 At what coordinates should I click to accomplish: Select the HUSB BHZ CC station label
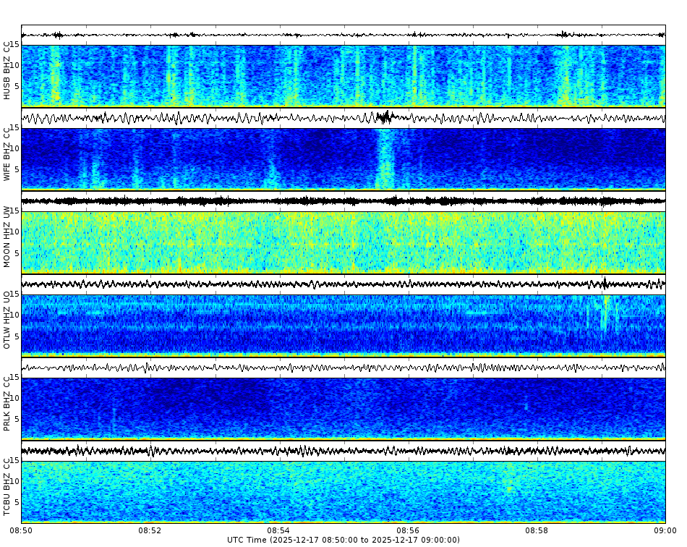pos(7,70)
